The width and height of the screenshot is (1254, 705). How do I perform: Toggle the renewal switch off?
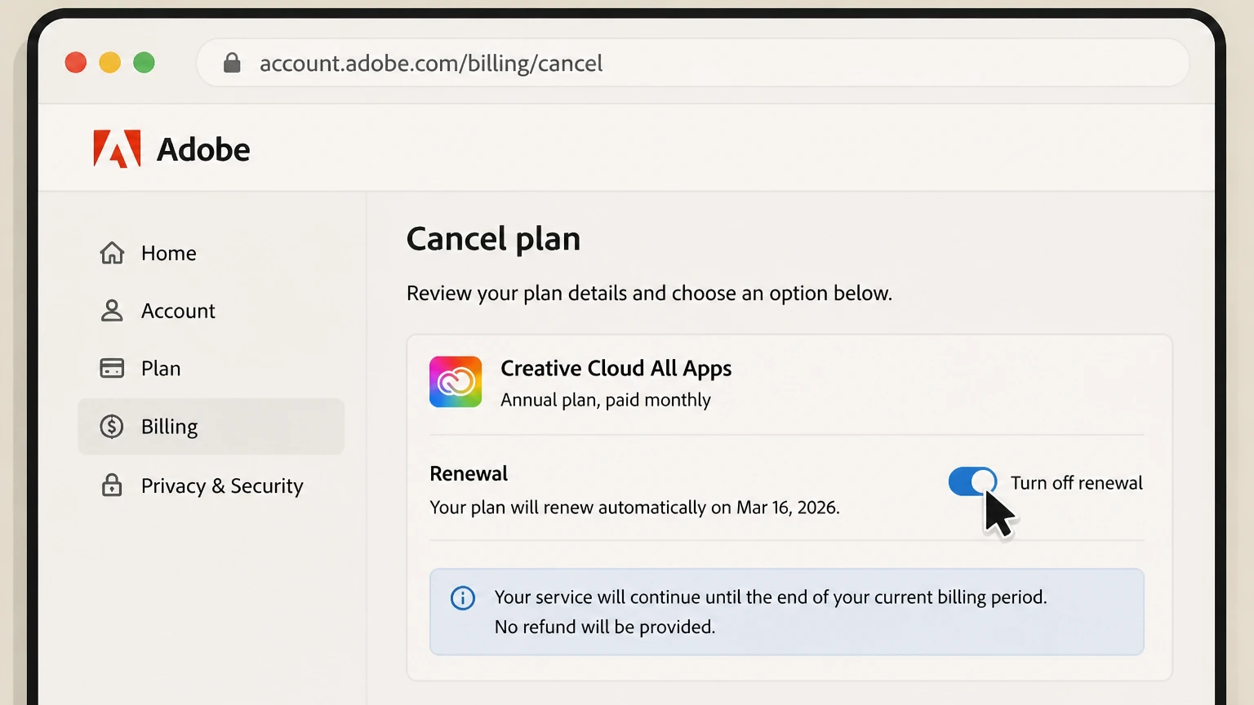pyautogui.click(x=972, y=481)
